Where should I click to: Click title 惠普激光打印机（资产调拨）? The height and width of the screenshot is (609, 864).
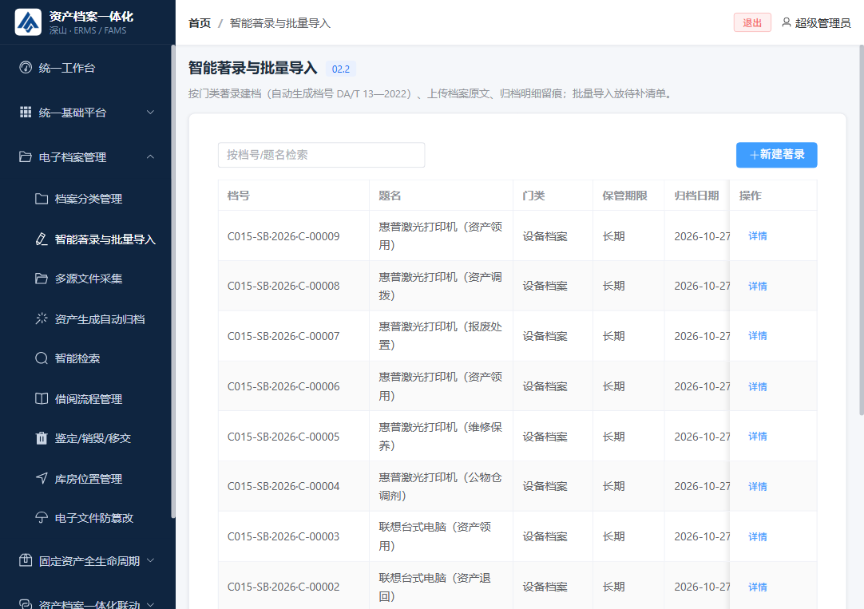(440, 287)
